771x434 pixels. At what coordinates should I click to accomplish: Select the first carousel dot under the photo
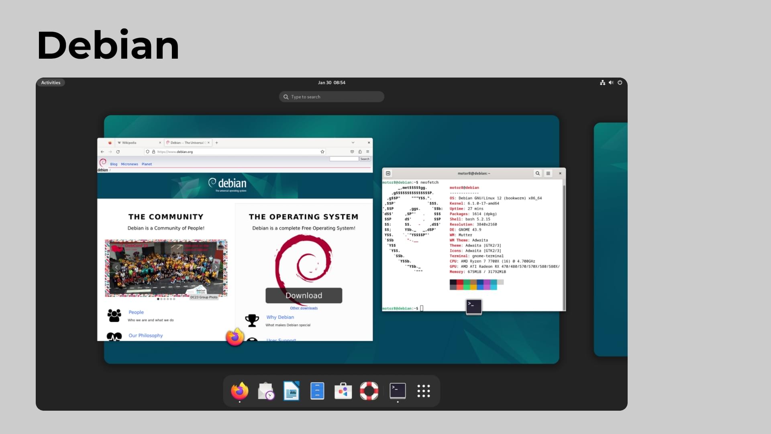[x=158, y=299]
